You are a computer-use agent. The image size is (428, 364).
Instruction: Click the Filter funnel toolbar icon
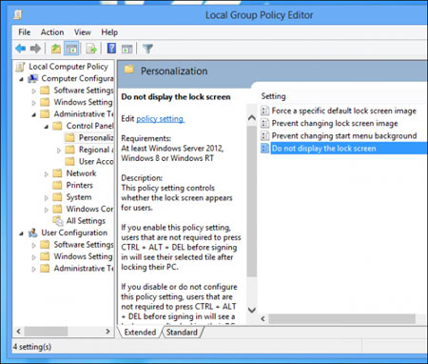(x=147, y=49)
